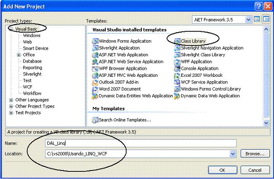The height and width of the screenshot is (179, 274).
Task: Switch templates view to large icons
Action: coord(257,19)
